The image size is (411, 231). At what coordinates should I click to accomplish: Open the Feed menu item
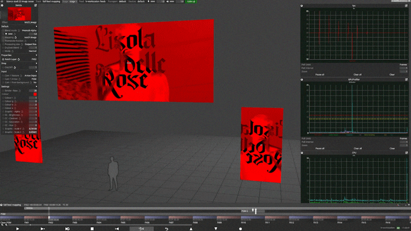coord(92,1)
